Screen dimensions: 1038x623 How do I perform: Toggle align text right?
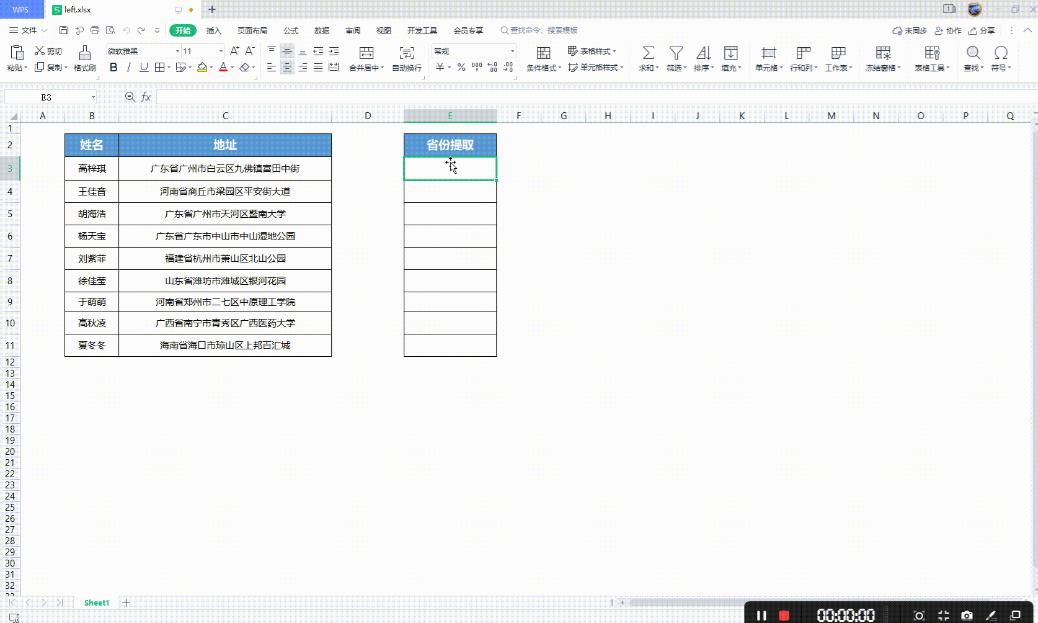click(303, 67)
